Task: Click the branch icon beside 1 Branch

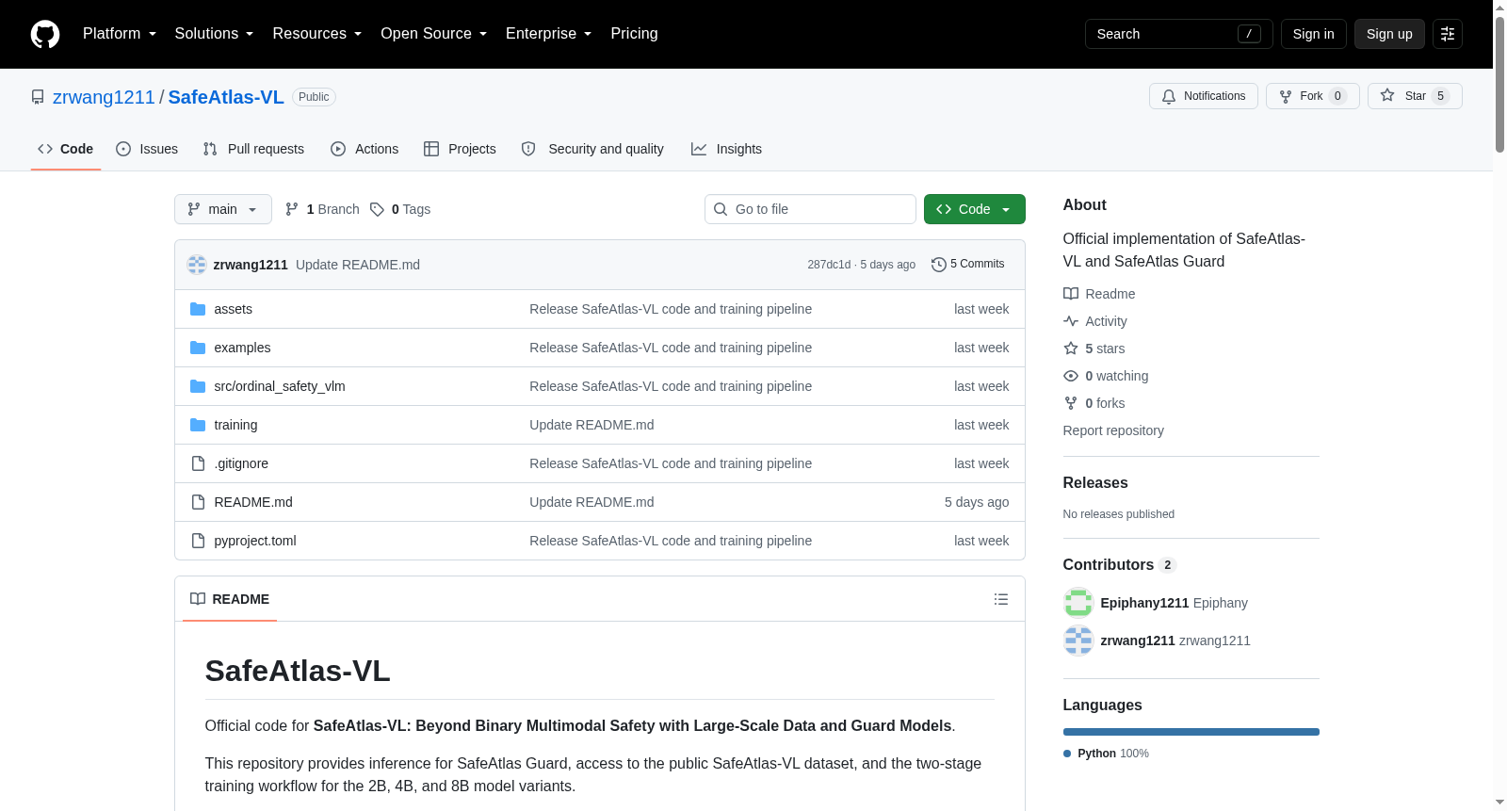Action: [x=292, y=209]
